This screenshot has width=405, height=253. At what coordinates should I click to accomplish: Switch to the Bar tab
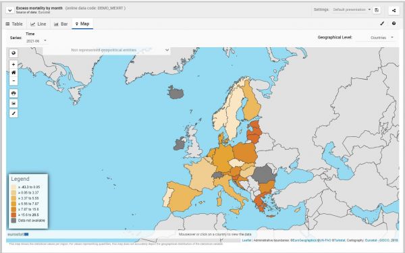click(61, 24)
